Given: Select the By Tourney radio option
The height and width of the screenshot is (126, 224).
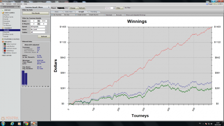Looking at the screenshot, I should tap(52, 15).
